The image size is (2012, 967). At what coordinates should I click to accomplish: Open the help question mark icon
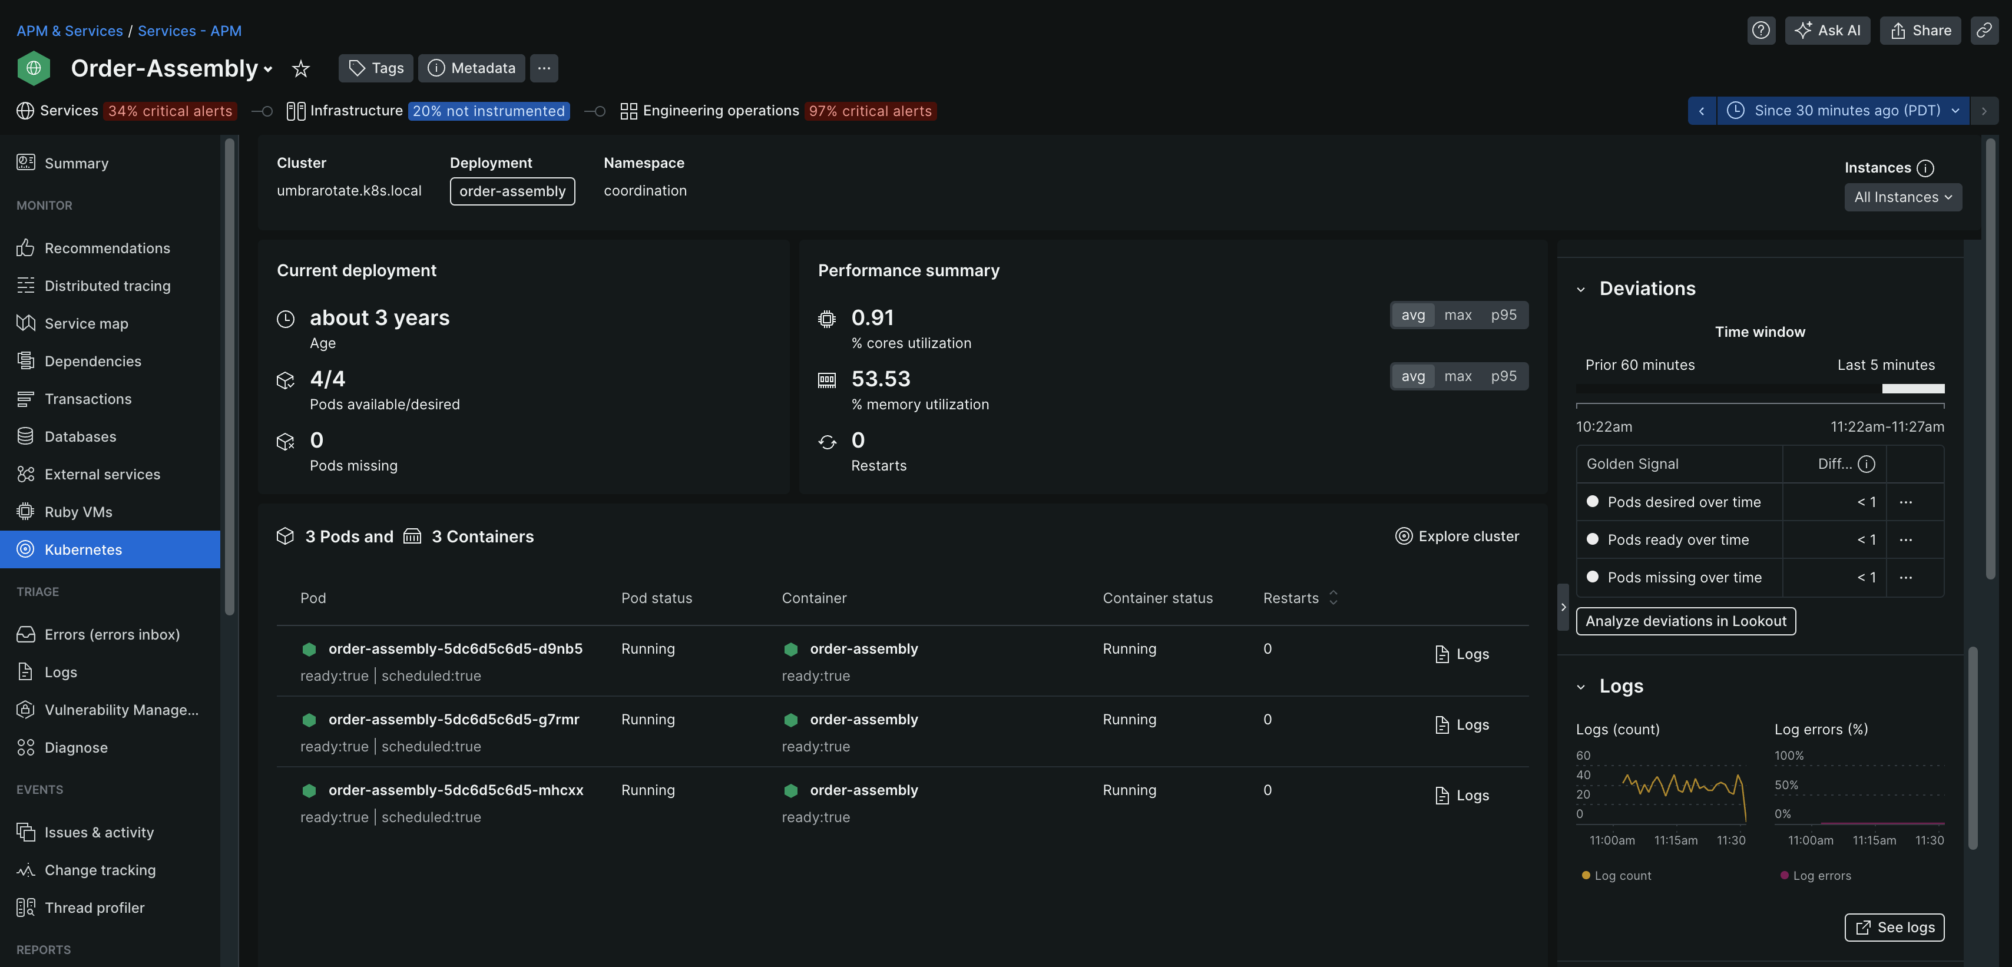(1760, 31)
